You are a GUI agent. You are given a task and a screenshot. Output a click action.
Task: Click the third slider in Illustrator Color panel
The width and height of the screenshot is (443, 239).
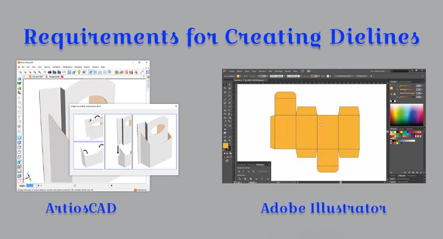[x=407, y=94]
